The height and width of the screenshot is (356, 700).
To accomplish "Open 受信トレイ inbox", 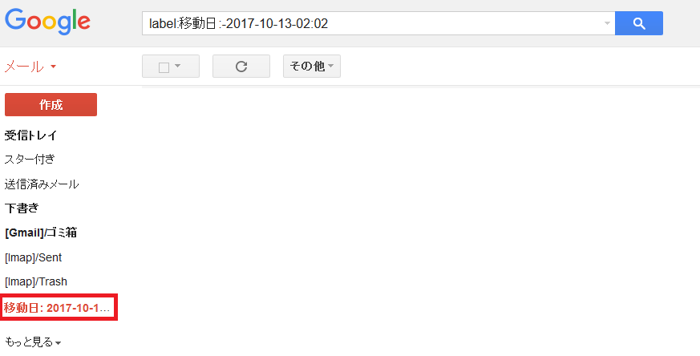I will pos(30,136).
